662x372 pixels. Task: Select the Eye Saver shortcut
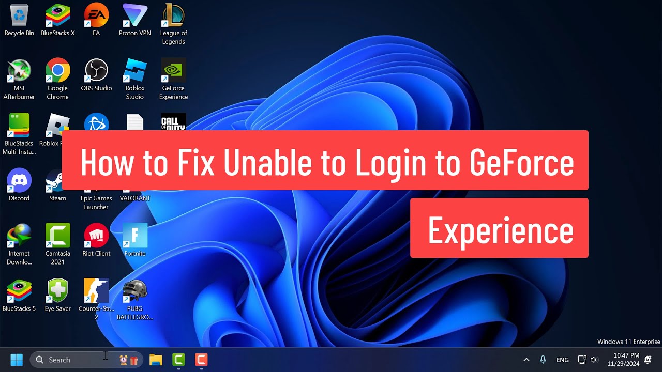[58, 296]
